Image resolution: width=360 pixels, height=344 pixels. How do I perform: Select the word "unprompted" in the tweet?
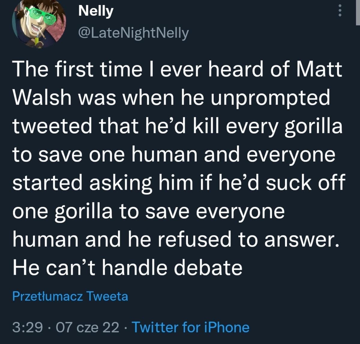pos(270,98)
